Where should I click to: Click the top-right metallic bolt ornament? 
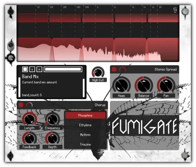(x=185, y=12)
